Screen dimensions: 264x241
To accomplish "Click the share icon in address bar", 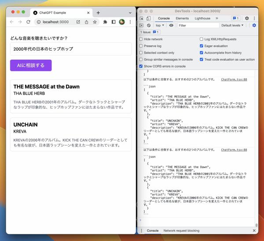I will (87, 22).
